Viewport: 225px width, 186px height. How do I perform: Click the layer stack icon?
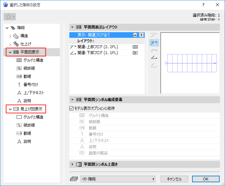click(x=74, y=179)
